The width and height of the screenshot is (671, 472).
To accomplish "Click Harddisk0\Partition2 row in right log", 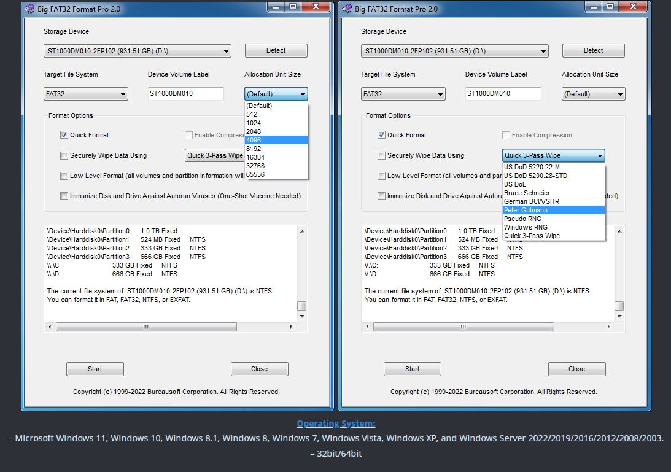I will click(x=444, y=248).
